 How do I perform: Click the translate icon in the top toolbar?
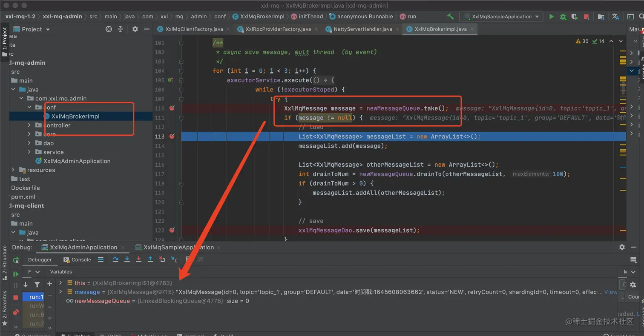615,17
